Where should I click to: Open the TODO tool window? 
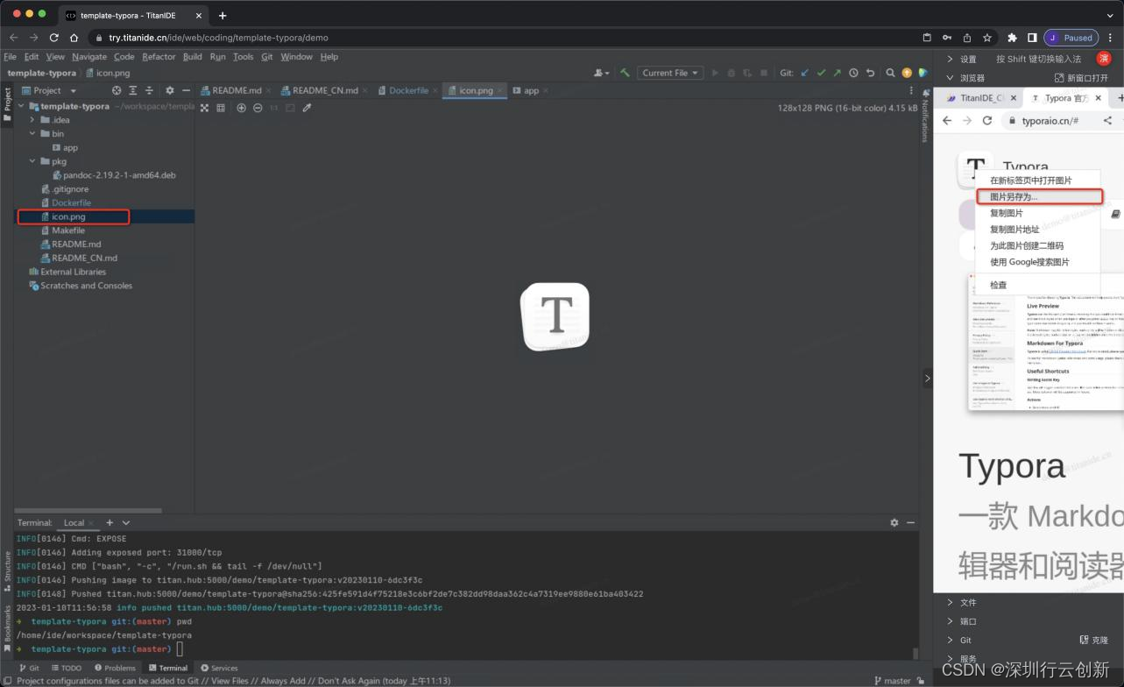tap(66, 668)
